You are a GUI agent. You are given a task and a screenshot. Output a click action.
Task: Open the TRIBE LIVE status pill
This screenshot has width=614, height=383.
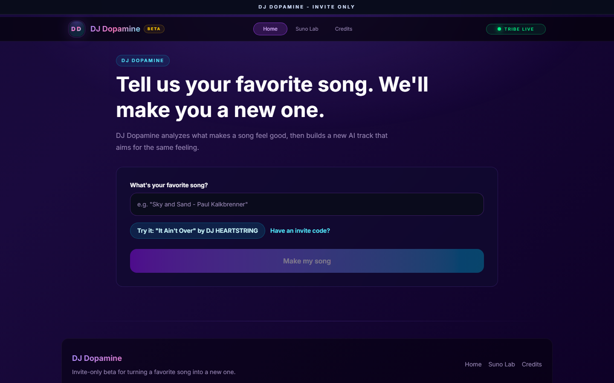coord(516,29)
